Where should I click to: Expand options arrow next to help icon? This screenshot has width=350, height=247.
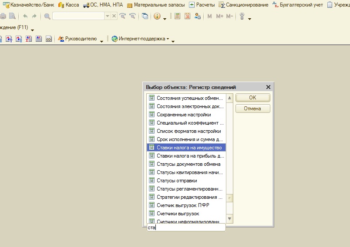coord(165,19)
